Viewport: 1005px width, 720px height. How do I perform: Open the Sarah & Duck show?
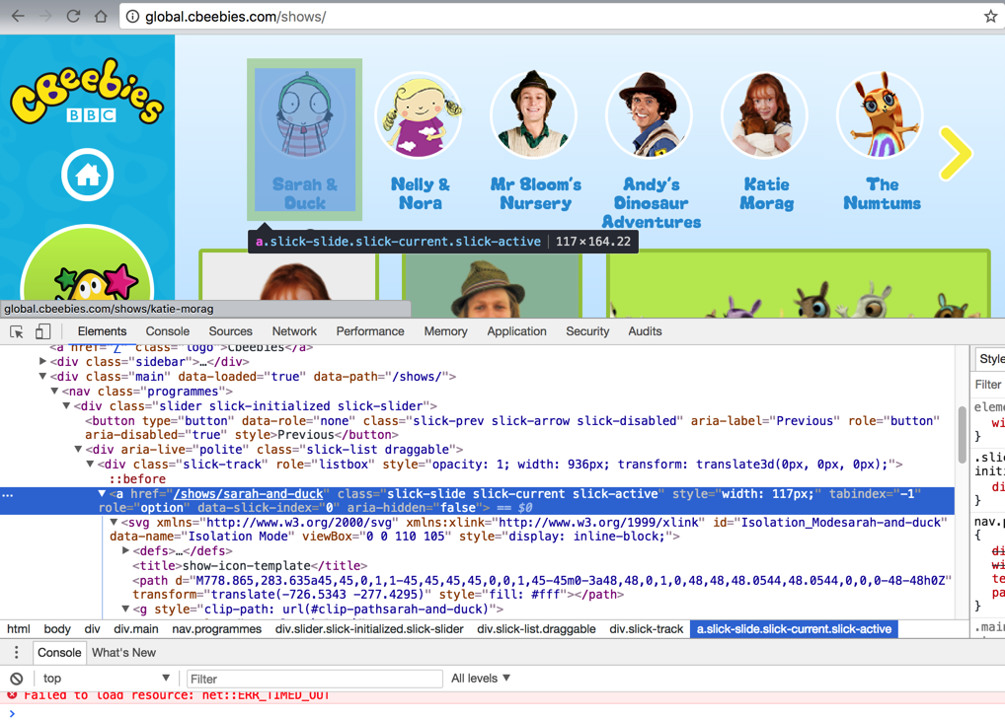[304, 140]
